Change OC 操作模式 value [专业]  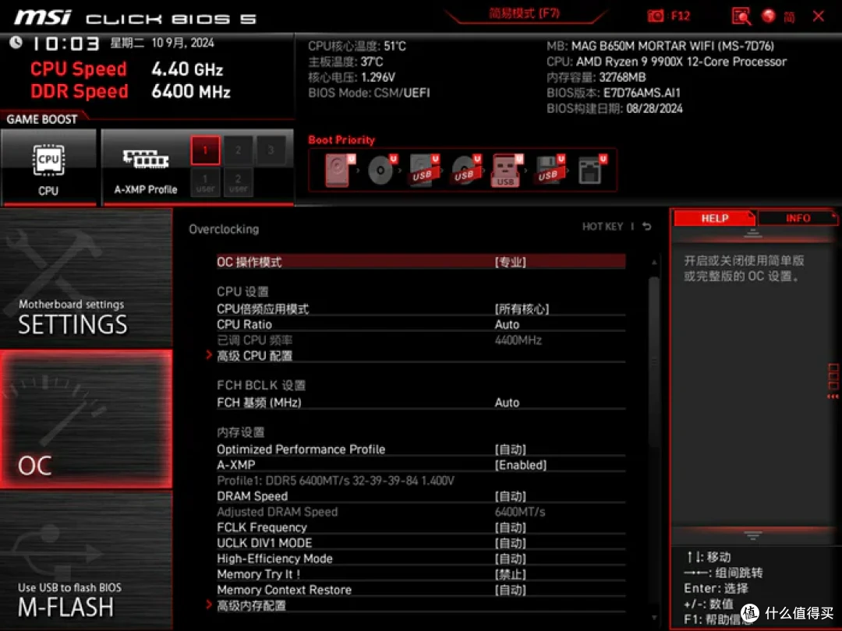tap(510, 262)
